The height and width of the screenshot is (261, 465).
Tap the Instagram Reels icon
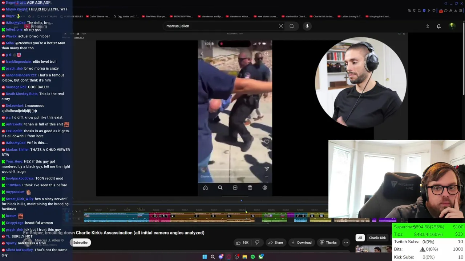(x=250, y=187)
